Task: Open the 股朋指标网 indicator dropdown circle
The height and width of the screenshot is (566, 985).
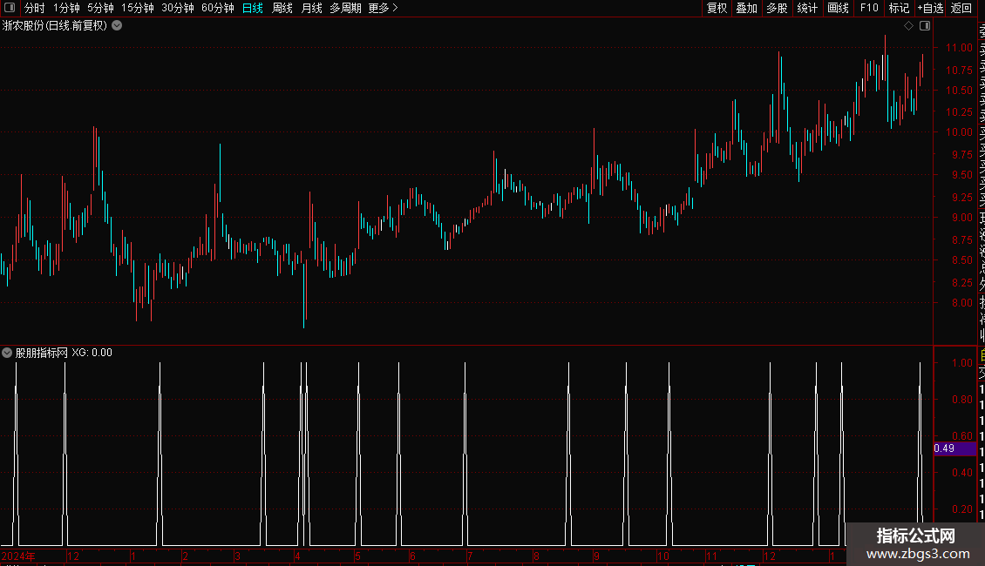Action: 7,353
